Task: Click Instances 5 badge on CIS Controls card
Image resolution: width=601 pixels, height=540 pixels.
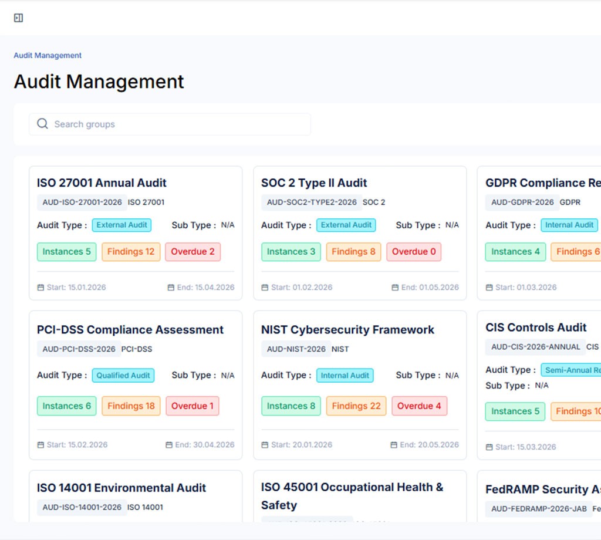Action: (515, 411)
